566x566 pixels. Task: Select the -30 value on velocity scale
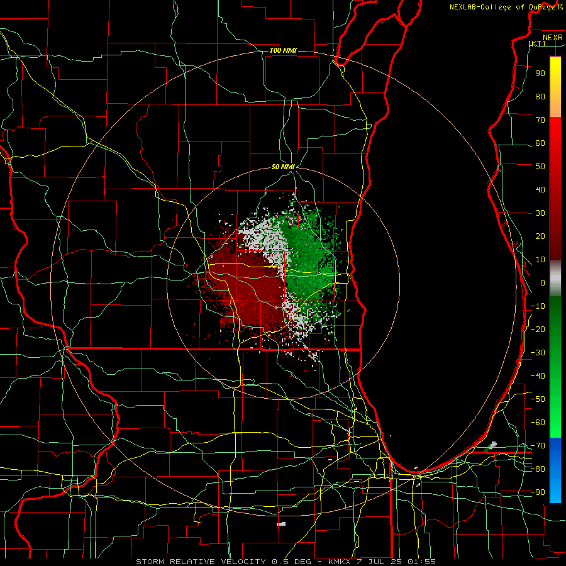[x=538, y=353]
